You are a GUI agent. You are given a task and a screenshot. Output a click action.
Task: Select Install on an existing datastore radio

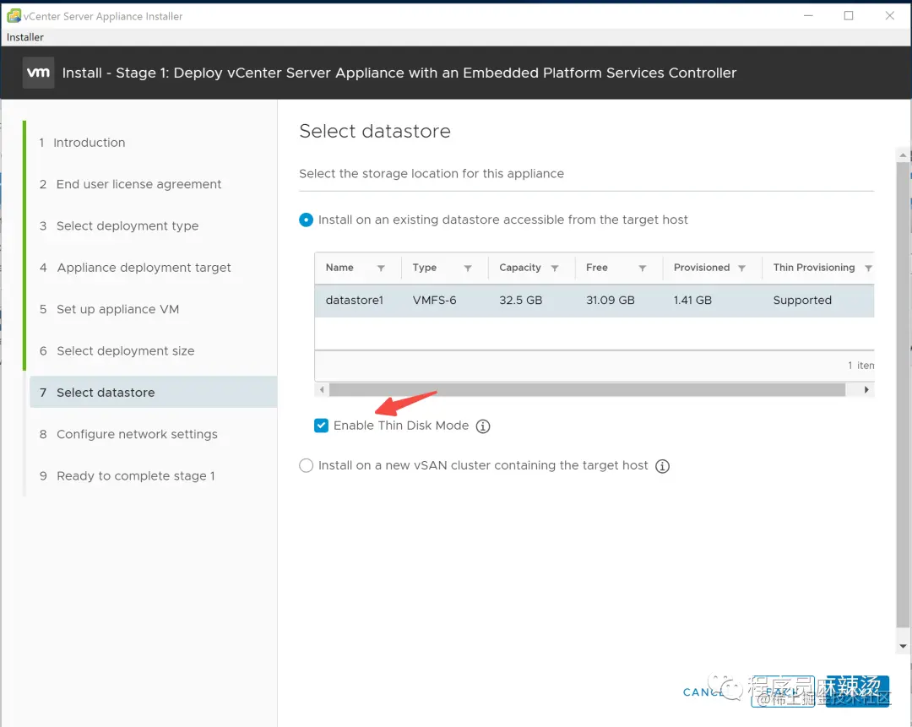click(306, 220)
